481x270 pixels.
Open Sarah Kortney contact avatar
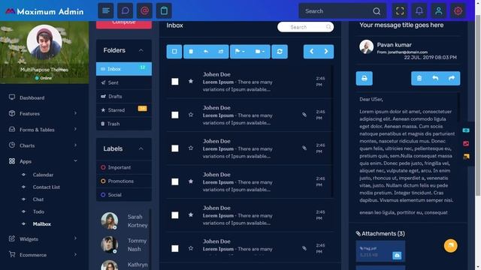[110, 220]
